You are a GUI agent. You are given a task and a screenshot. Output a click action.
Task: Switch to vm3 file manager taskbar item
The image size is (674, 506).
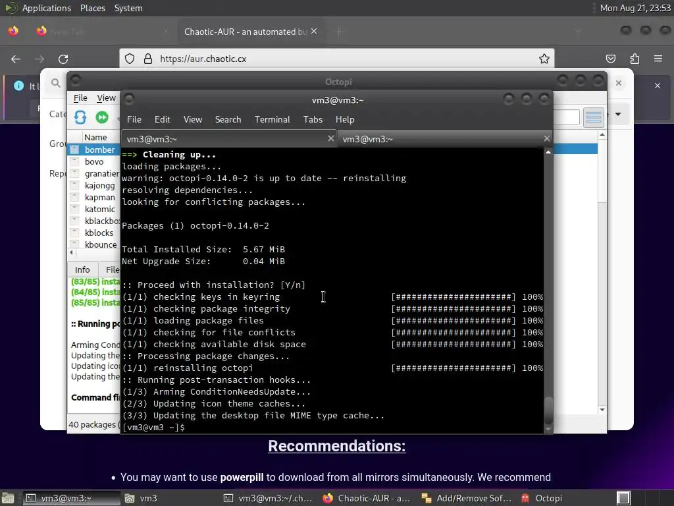click(x=170, y=498)
